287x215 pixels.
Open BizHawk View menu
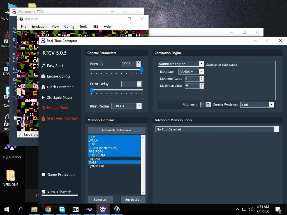[55, 27]
